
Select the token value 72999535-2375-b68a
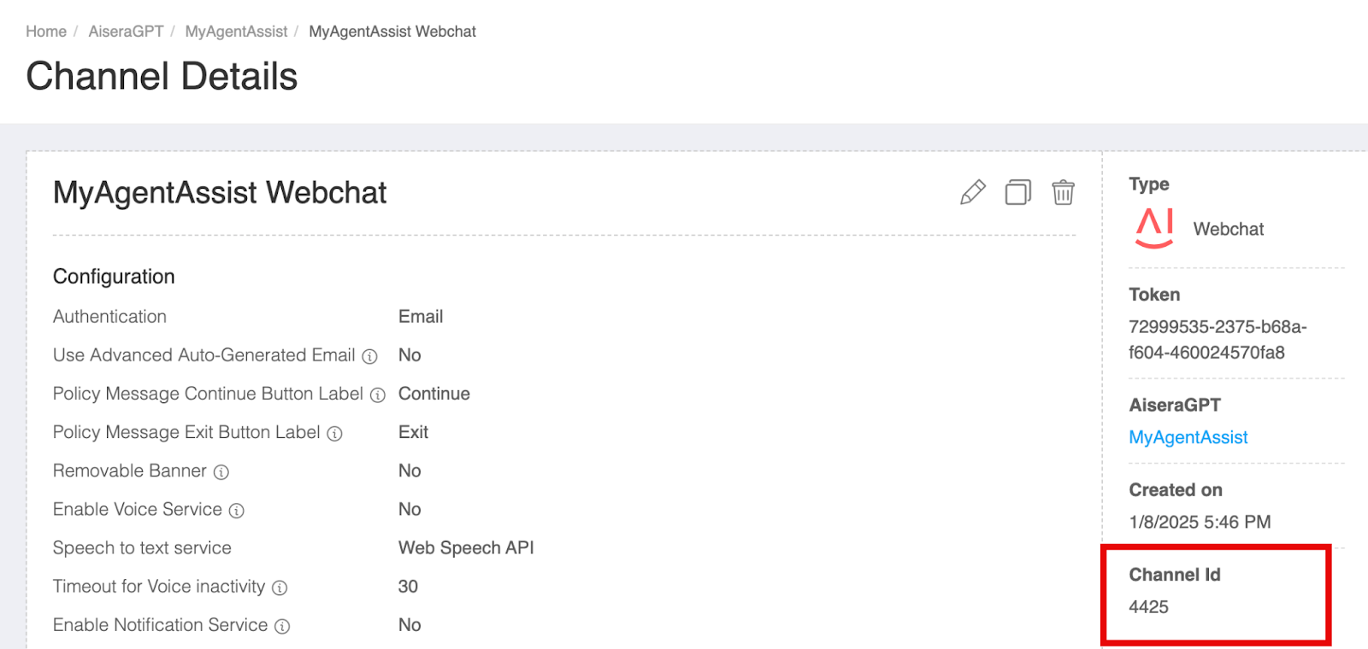(1218, 340)
